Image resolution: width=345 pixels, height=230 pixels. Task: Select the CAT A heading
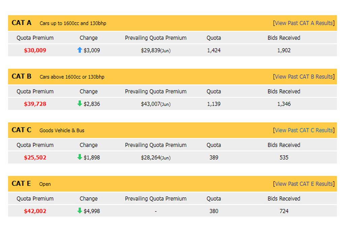(22, 23)
